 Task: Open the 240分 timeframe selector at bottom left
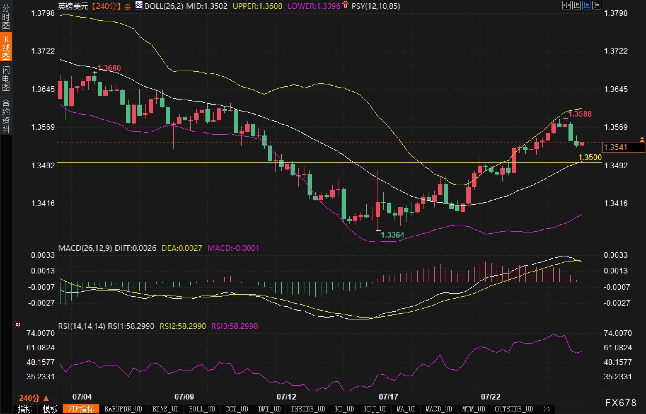pos(34,398)
